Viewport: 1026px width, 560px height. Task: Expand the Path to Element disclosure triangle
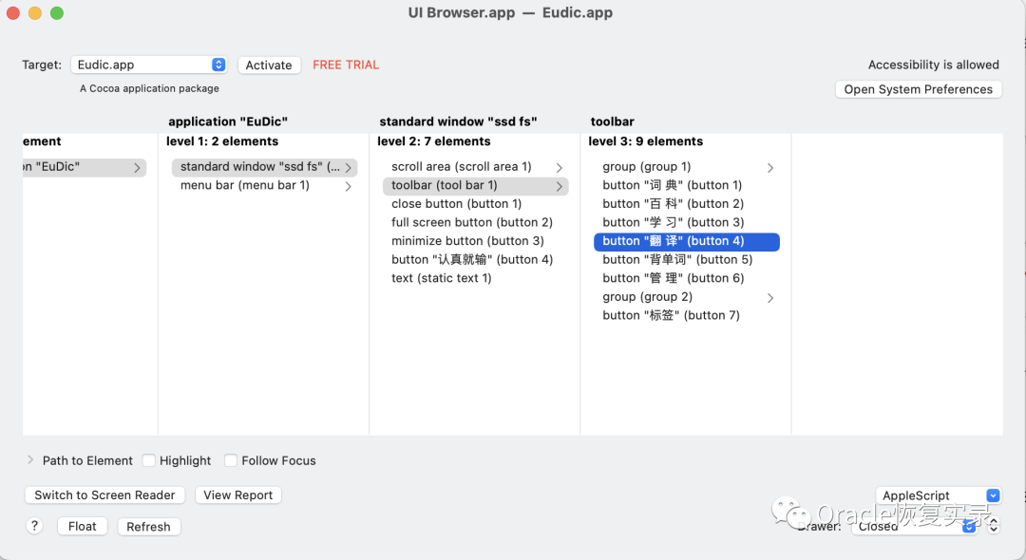(x=30, y=460)
